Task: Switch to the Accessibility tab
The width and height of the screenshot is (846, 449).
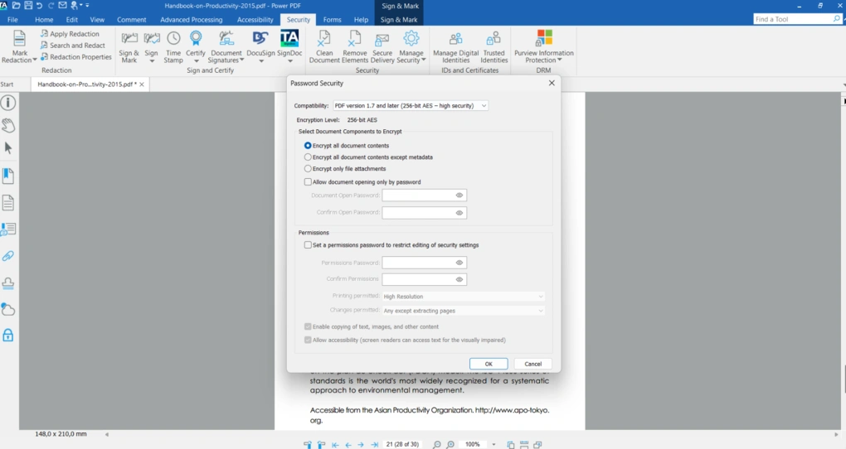Action: (x=255, y=19)
